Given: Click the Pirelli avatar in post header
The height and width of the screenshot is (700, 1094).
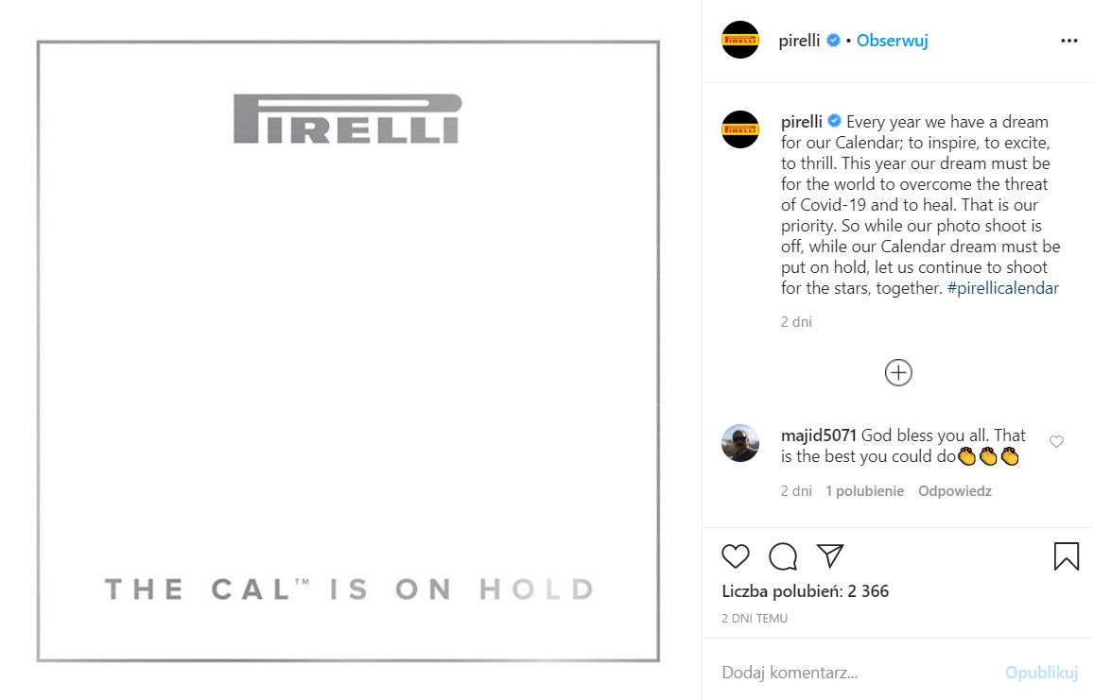Looking at the screenshot, I should [740, 41].
